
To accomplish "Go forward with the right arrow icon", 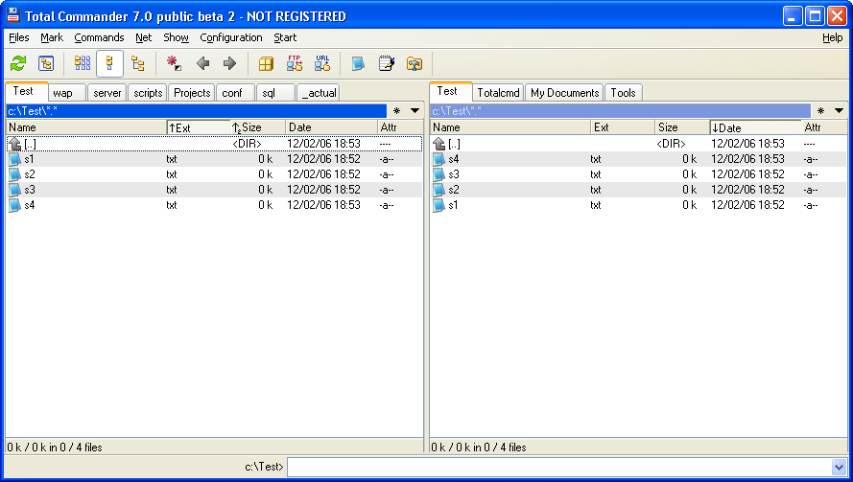I will pyautogui.click(x=230, y=63).
